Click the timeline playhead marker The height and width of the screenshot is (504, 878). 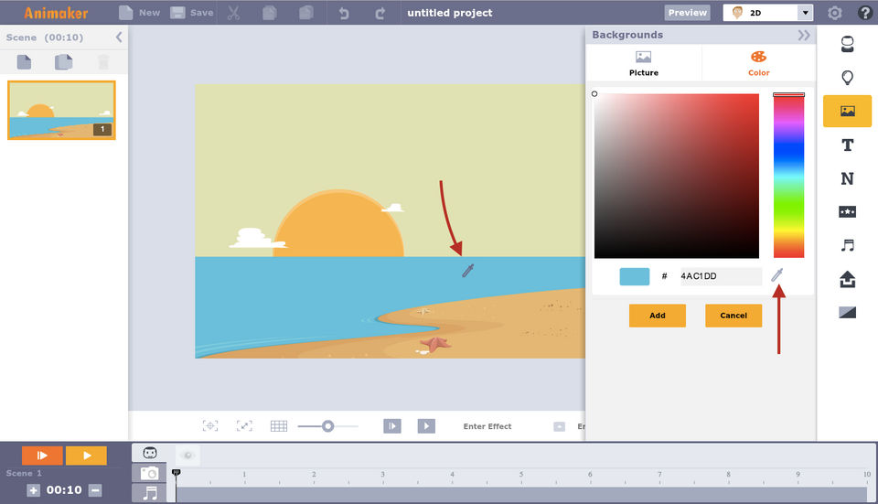tap(176, 473)
